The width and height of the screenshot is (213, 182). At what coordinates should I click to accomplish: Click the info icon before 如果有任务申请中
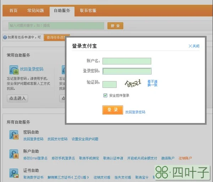tap(5, 37)
